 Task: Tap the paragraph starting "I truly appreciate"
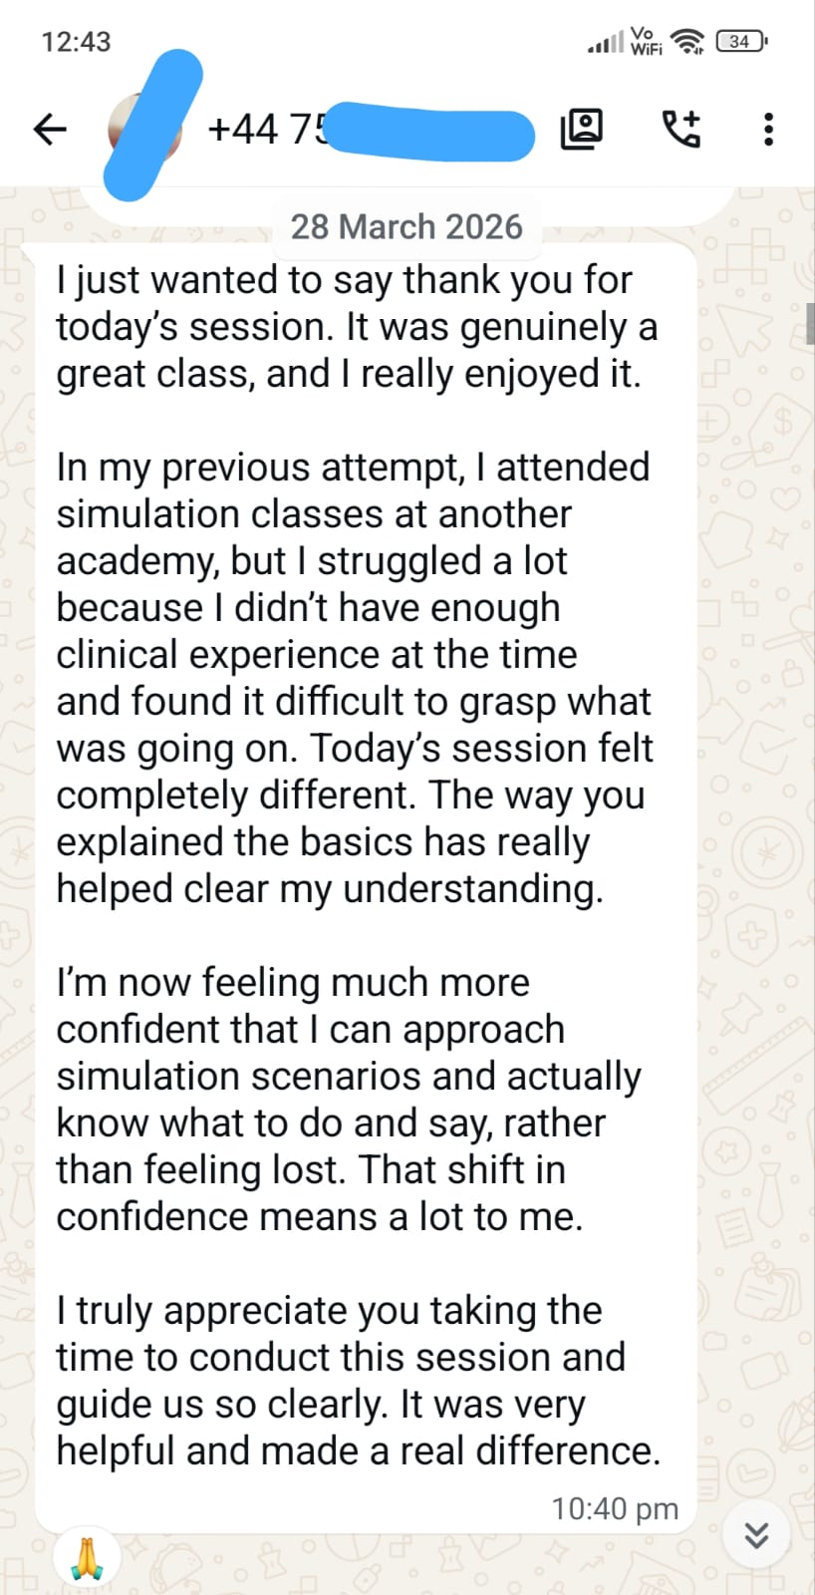coord(358,1381)
